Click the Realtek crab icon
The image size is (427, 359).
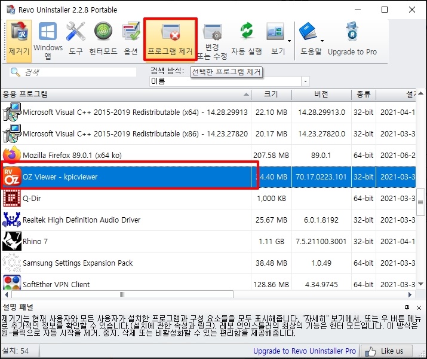pyautogui.click(x=12, y=220)
